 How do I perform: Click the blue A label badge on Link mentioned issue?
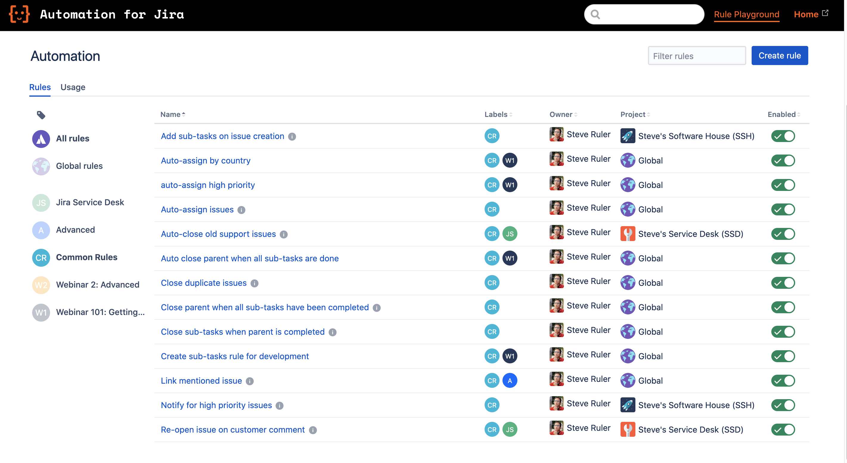(x=510, y=381)
